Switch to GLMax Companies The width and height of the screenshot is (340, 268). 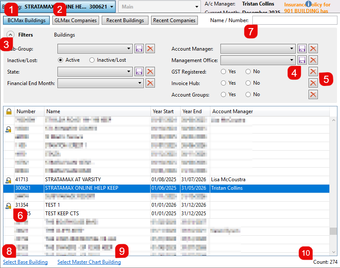(75, 20)
